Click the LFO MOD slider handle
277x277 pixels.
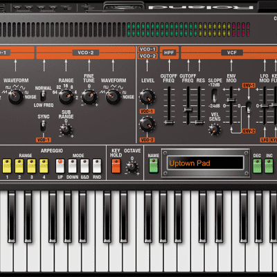coord(265,106)
